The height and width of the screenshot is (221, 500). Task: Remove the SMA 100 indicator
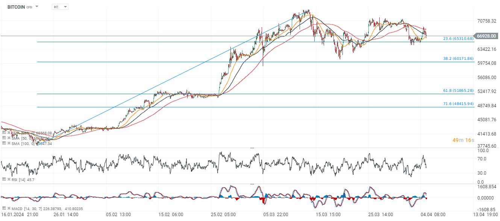pos(8,143)
